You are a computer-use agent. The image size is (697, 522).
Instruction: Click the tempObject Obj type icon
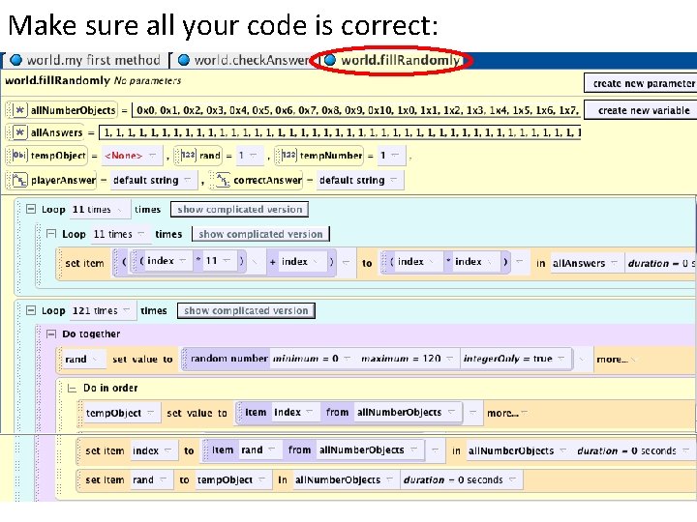pos(19,156)
